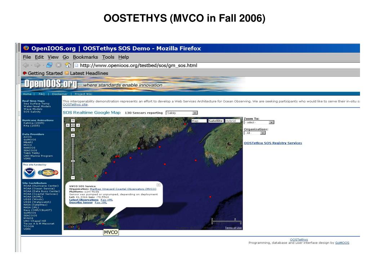Zoom in the map with plus button
Image resolution: width=369 pixels, height=277 pixels.
pyautogui.click(x=73, y=136)
